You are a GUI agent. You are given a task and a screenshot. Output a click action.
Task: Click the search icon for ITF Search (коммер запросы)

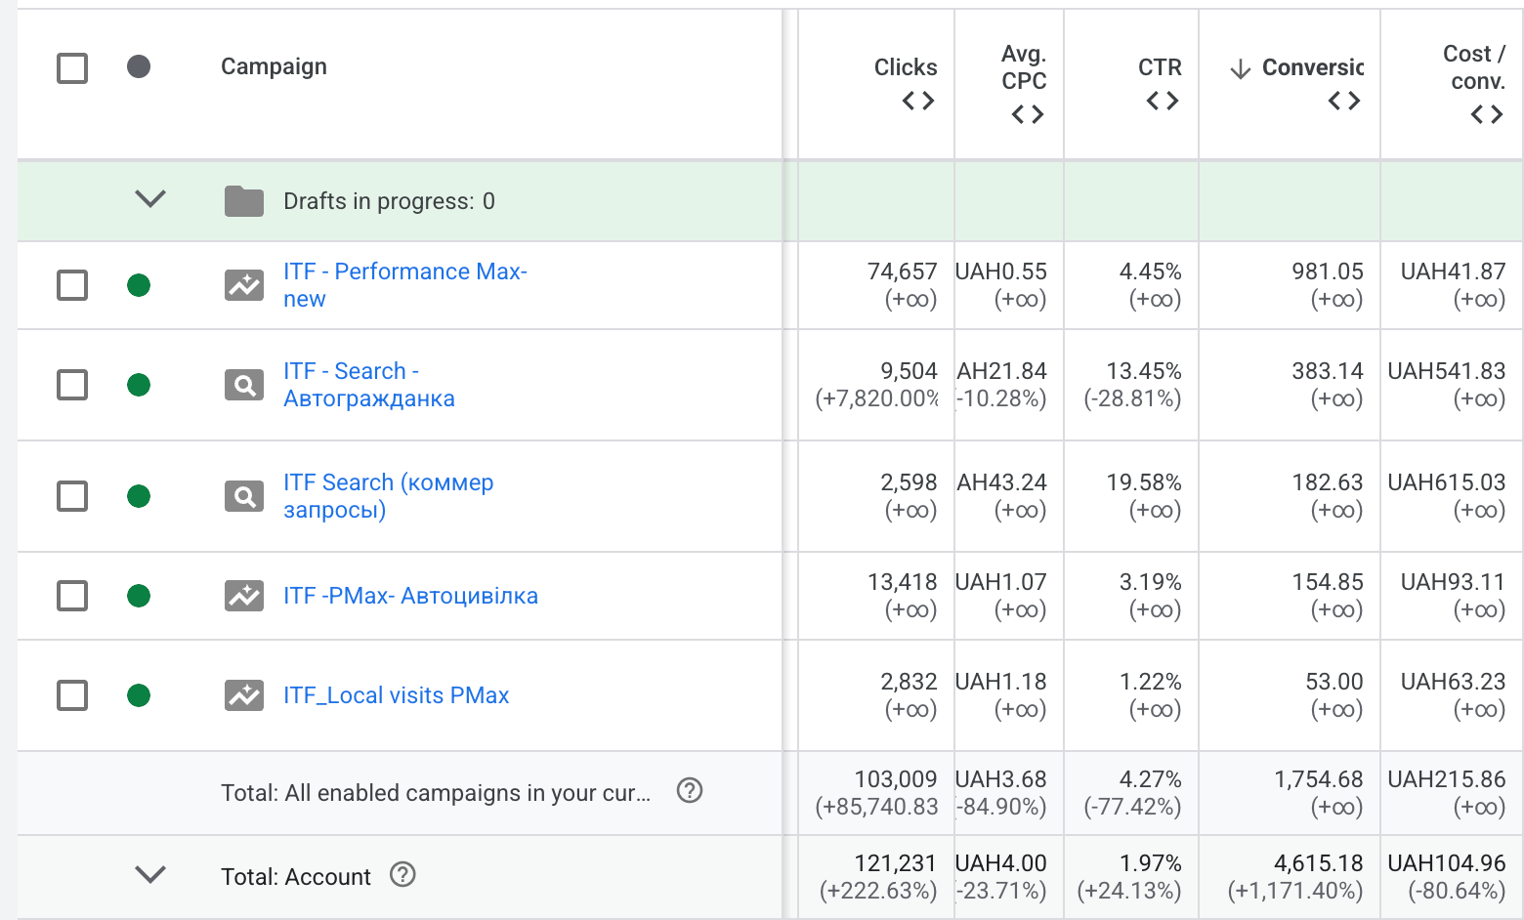(244, 496)
